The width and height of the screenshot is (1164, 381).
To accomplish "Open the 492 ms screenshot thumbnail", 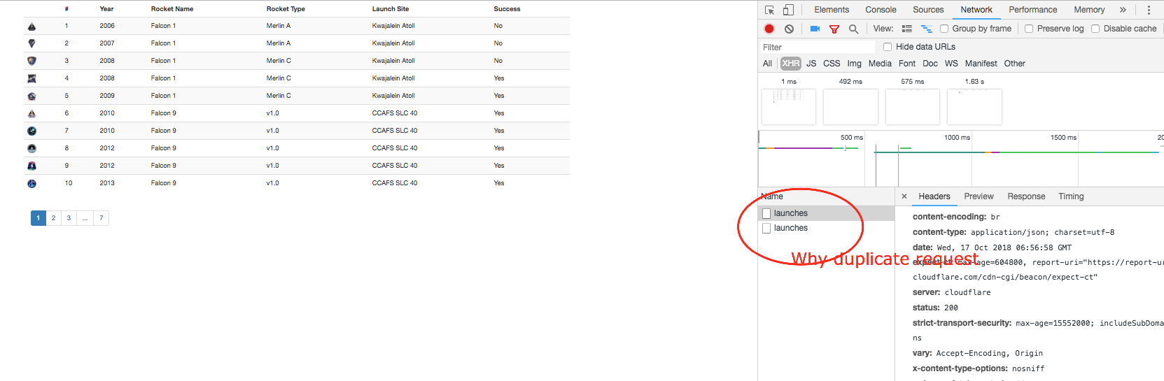I will pos(850,106).
